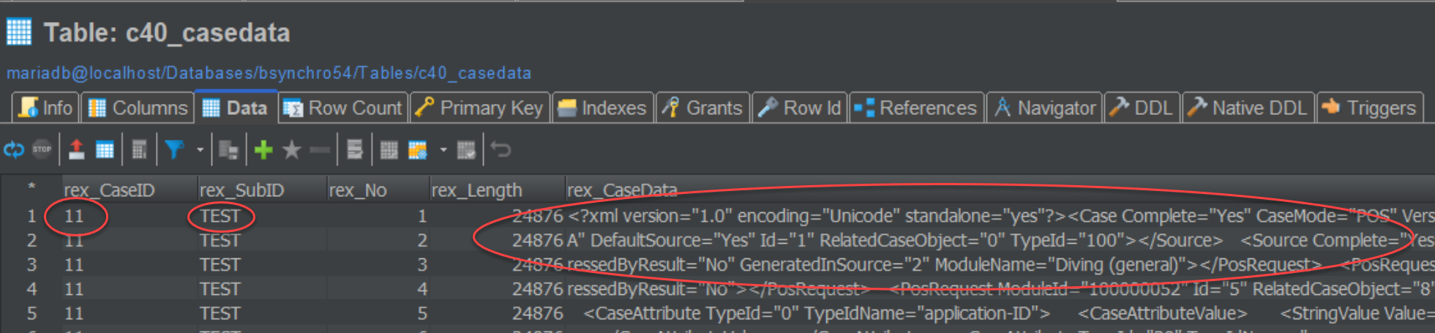Switch to the References tab
The width and height of the screenshot is (1435, 333).
(x=915, y=108)
